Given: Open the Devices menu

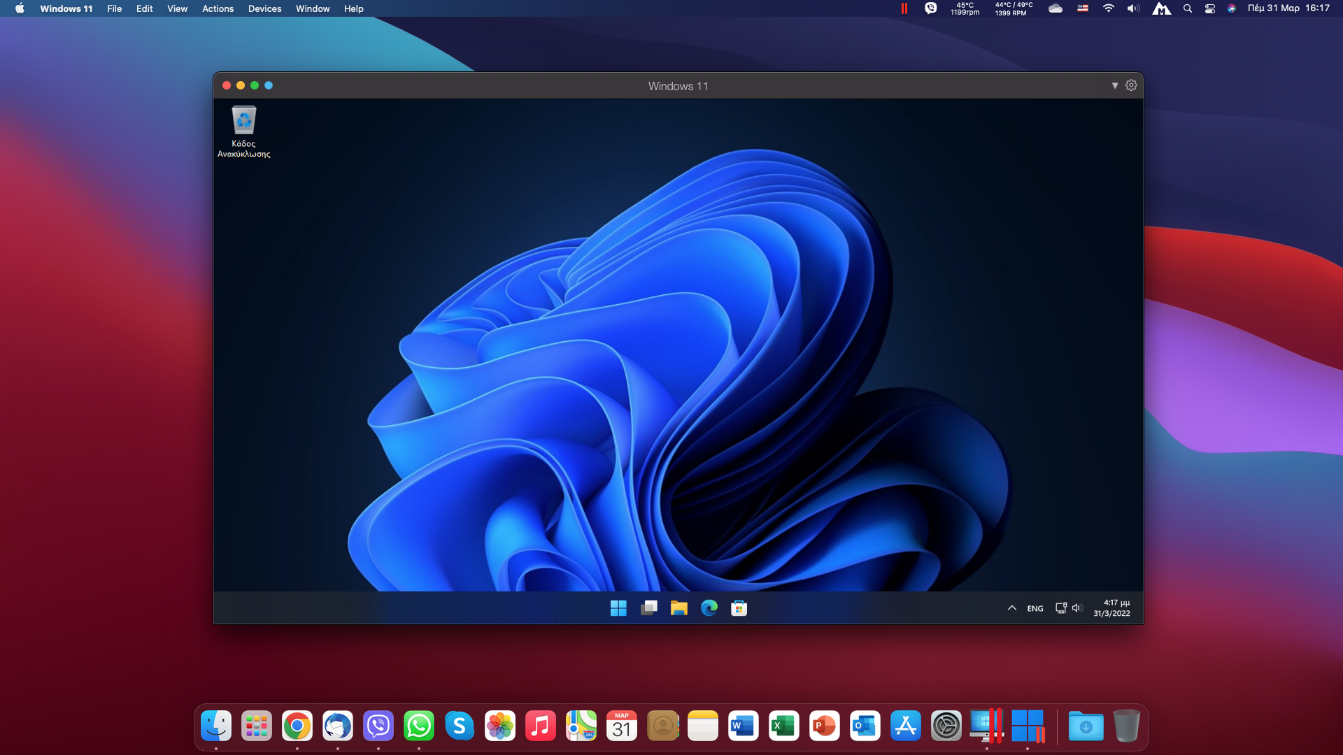Looking at the screenshot, I should (x=264, y=8).
